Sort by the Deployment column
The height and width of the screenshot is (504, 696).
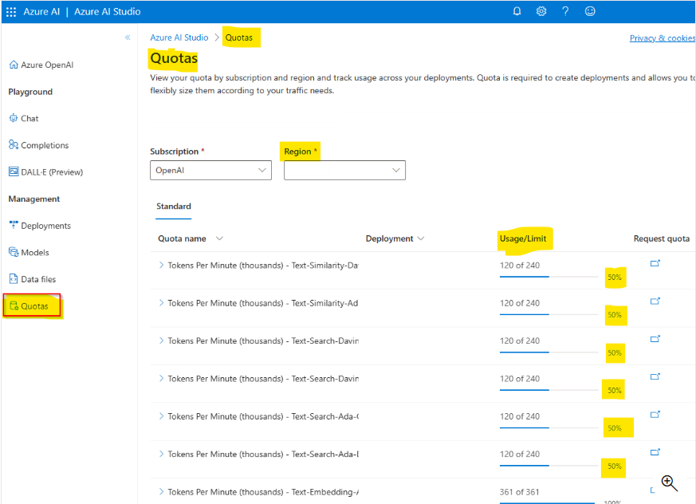coord(395,238)
